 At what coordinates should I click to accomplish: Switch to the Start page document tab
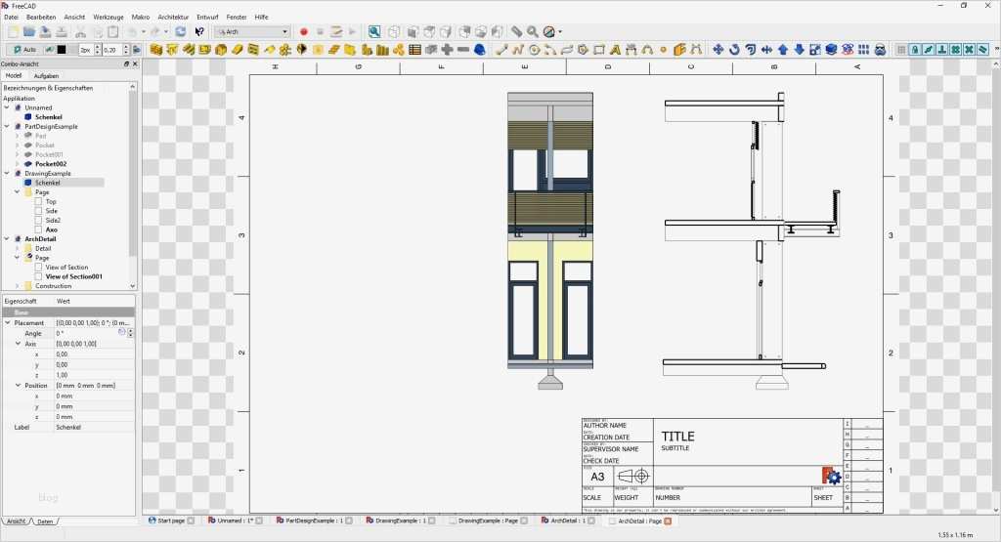[x=170, y=521]
